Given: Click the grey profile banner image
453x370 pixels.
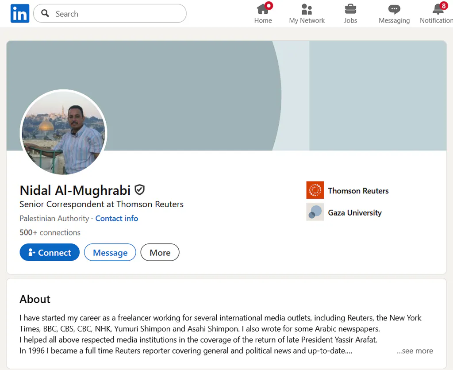Looking at the screenshot, I should point(226,96).
